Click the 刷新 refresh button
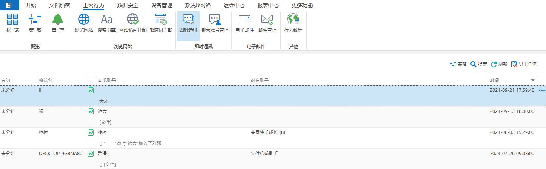The width and height of the screenshot is (546, 169). (x=499, y=64)
